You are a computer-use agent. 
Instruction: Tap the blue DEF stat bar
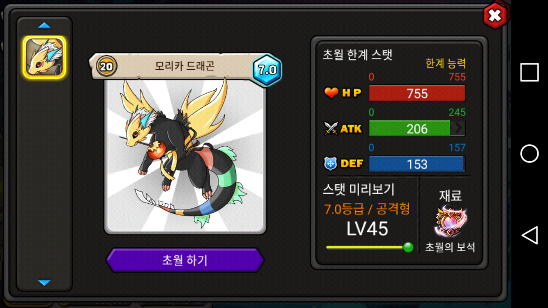point(417,164)
